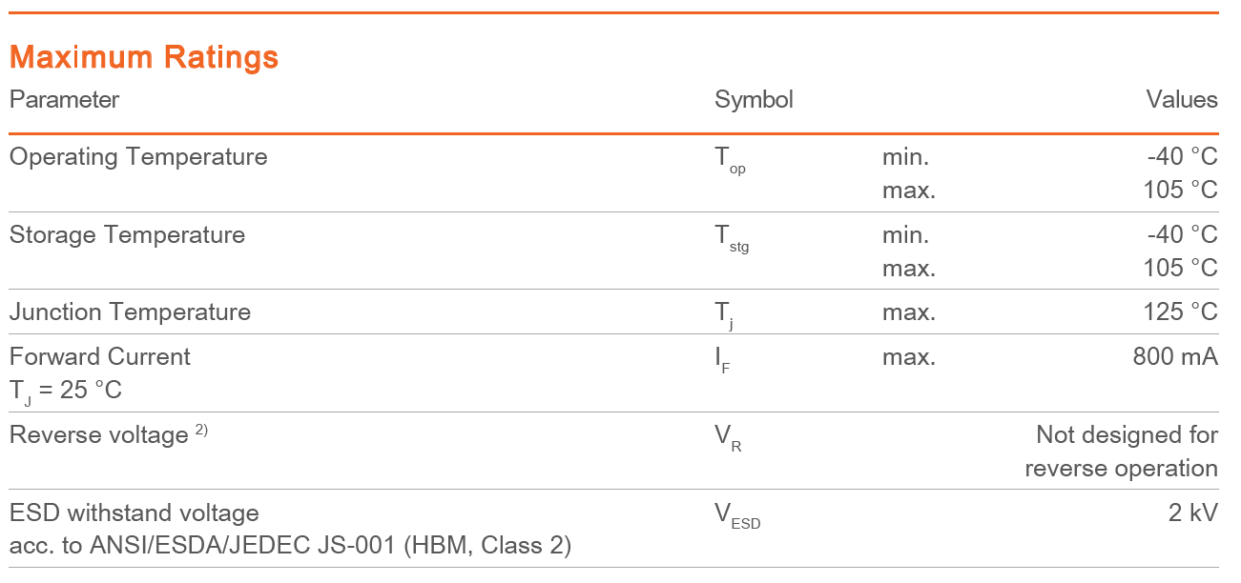This screenshot has height=583, width=1241.
Task: Click the 800 mA forward current value
Action: [1175, 356]
